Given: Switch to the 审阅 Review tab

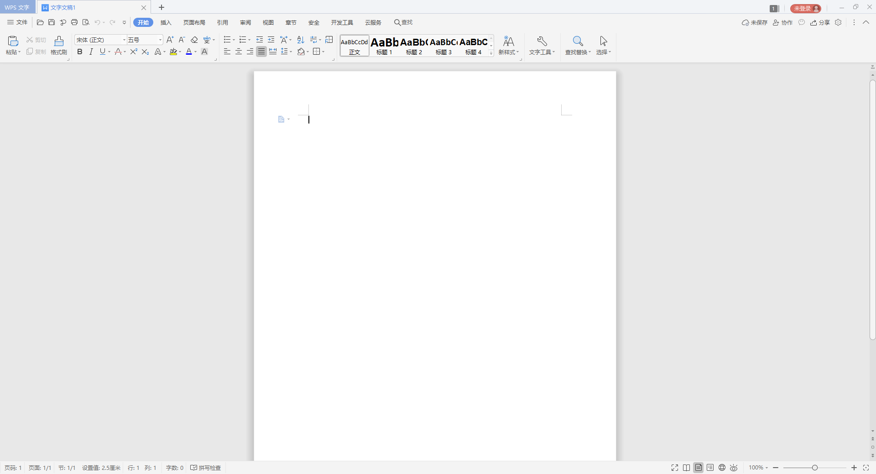Looking at the screenshot, I should (245, 22).
